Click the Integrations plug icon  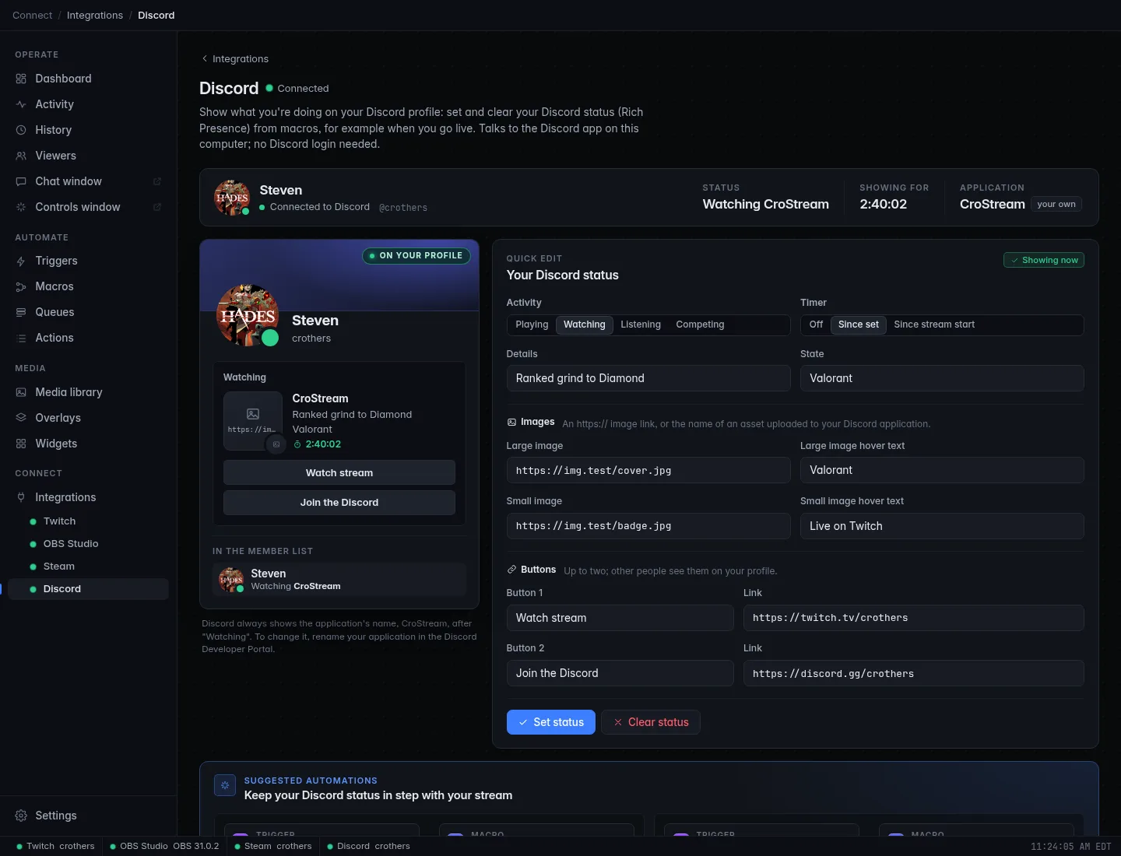(x=21, y=497)
